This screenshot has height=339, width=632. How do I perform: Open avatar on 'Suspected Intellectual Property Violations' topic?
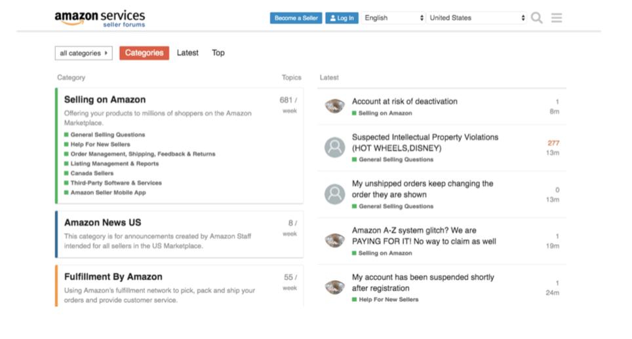[x=335, y=147]
